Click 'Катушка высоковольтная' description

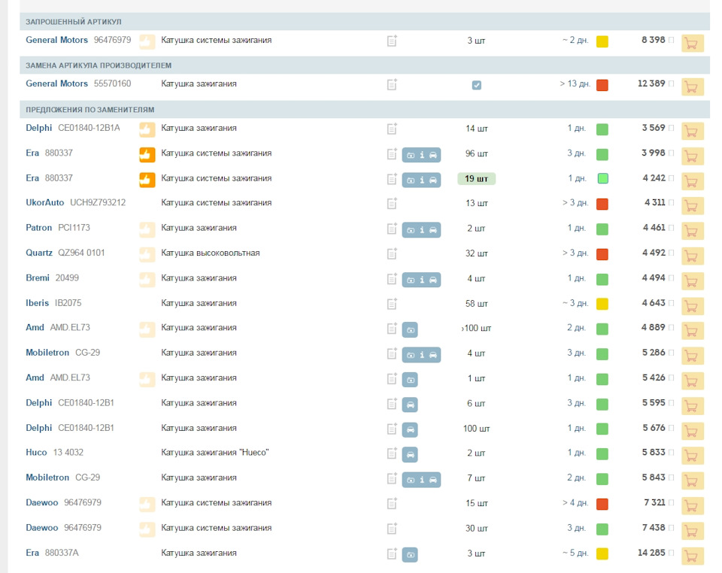click(x=211, y=253)
